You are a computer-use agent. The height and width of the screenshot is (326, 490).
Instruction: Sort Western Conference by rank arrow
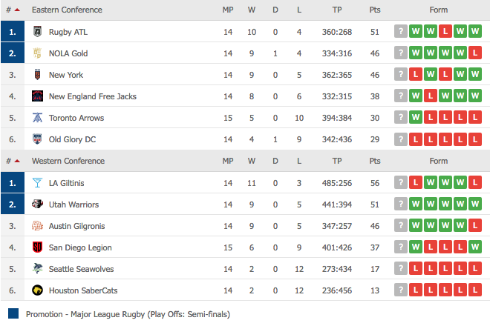[17, 161]
